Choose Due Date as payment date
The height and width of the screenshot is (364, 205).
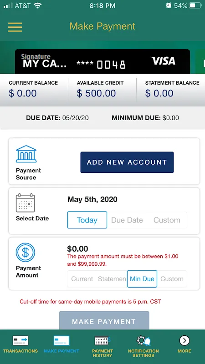click(x=127, y=220)
